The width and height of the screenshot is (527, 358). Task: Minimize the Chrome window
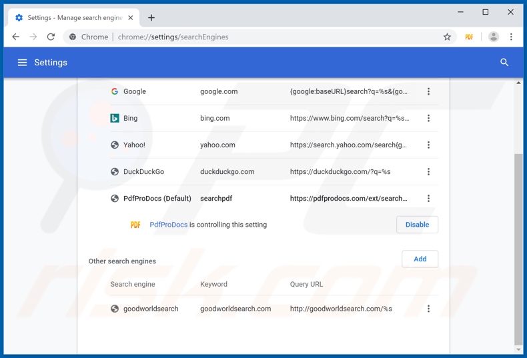point(460,12)
